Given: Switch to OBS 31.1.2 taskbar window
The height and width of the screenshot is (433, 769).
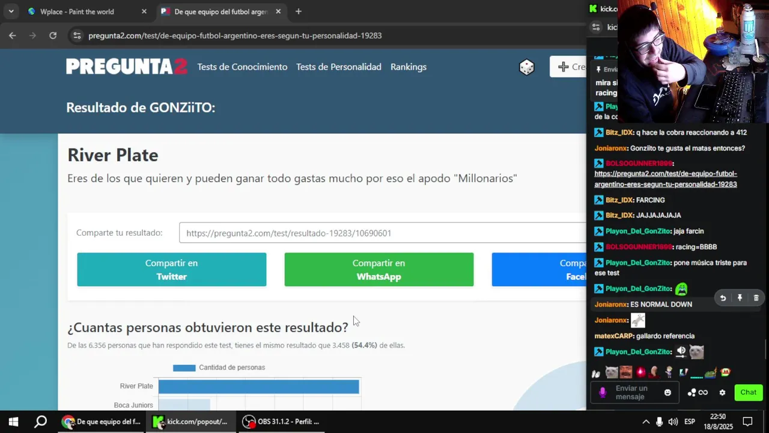Looking at the screenshot, I should point(281,422).
